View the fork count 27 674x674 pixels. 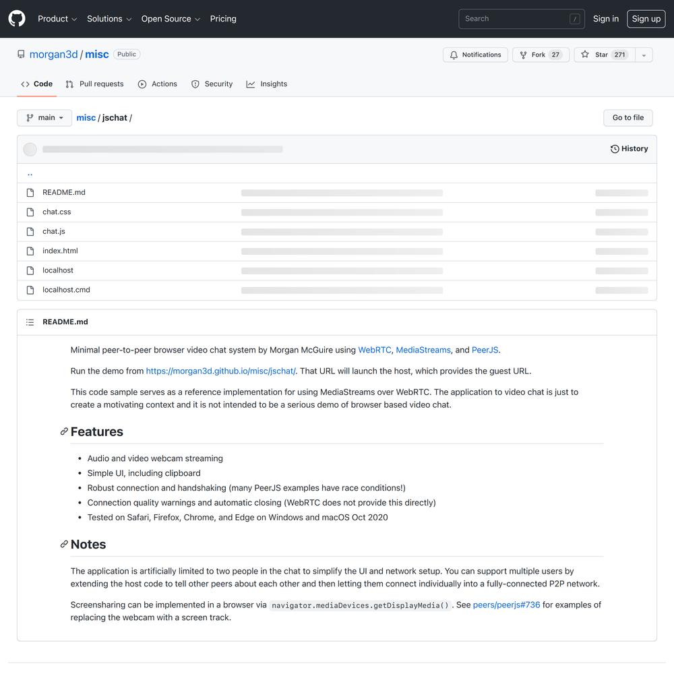coord(555,55)
